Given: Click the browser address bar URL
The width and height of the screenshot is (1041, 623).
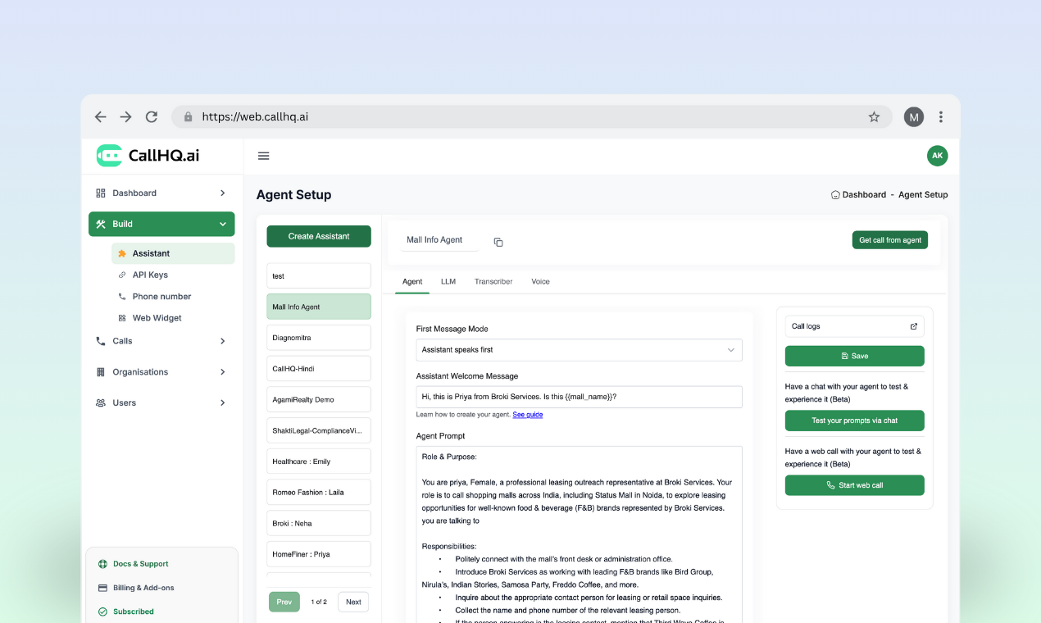Looking at the screenshot, I should pyautogui.click(x=255, y=117).
